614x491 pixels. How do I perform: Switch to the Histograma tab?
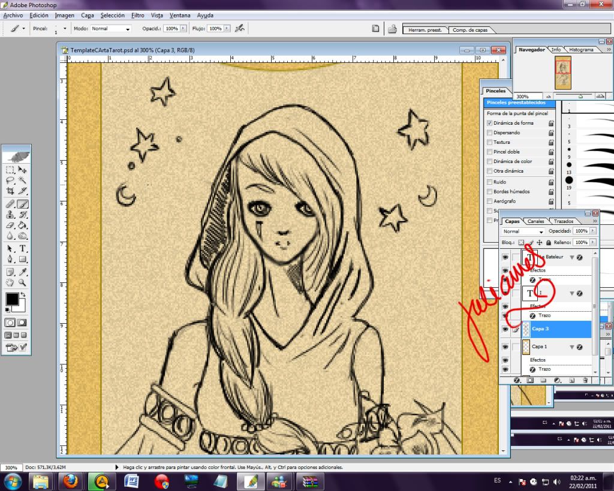pyautogui.click(x=581, y=50)
